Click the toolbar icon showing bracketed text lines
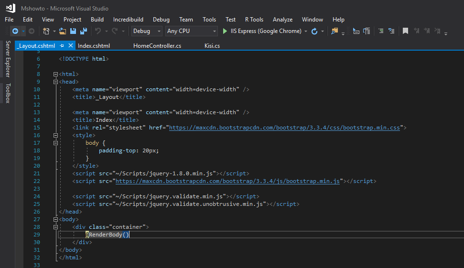Viewport: 464px width, 268px height. (367, 31)
